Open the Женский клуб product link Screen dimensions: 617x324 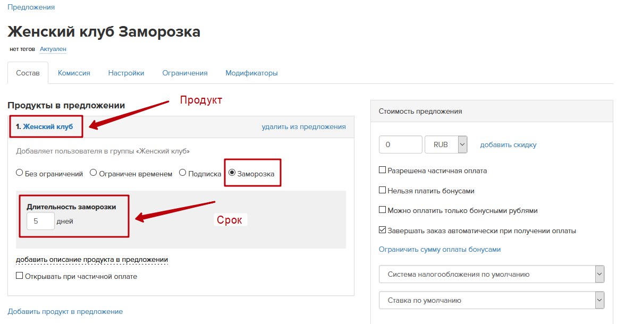[x=48, y=126]
